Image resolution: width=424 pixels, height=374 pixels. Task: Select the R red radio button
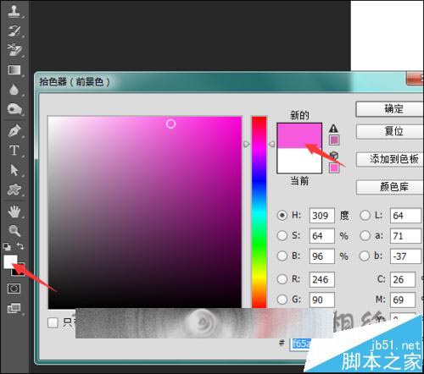click(282, 279)
